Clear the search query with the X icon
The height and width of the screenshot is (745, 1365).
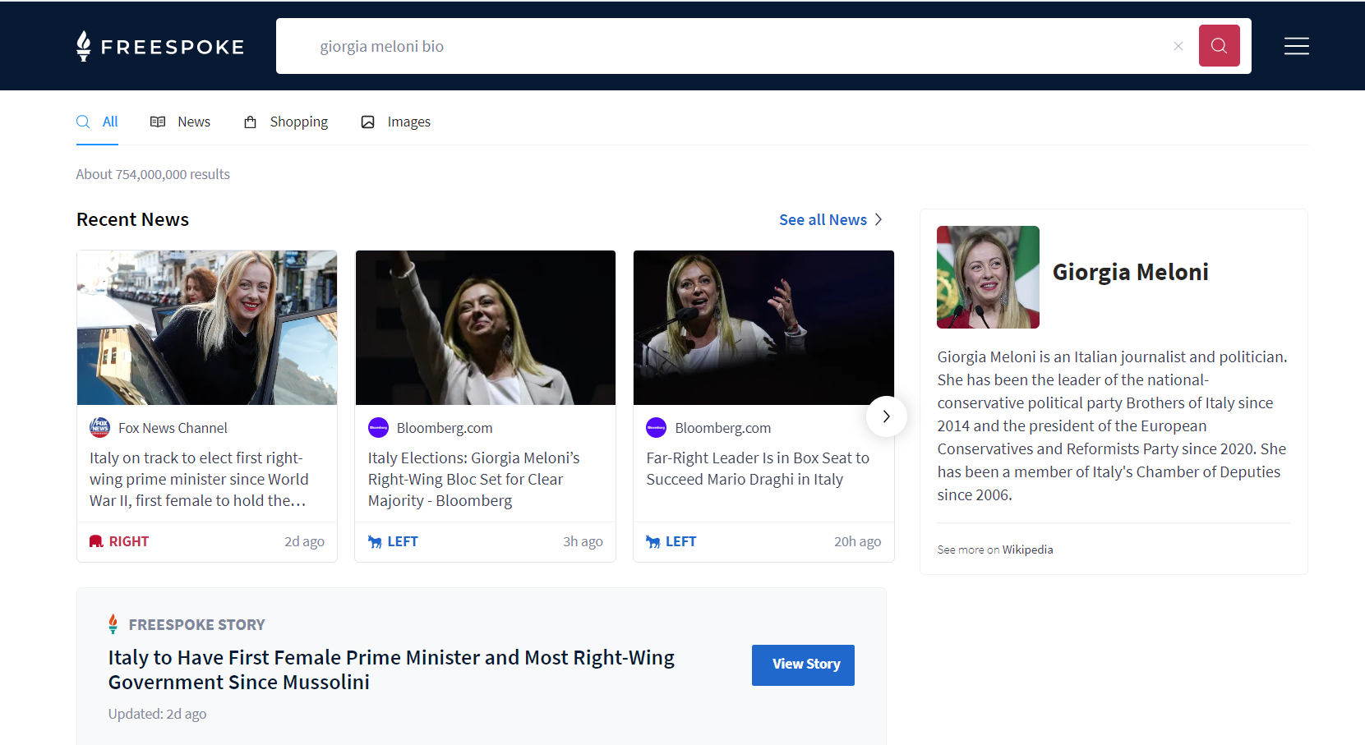(x=1178, y=46)
